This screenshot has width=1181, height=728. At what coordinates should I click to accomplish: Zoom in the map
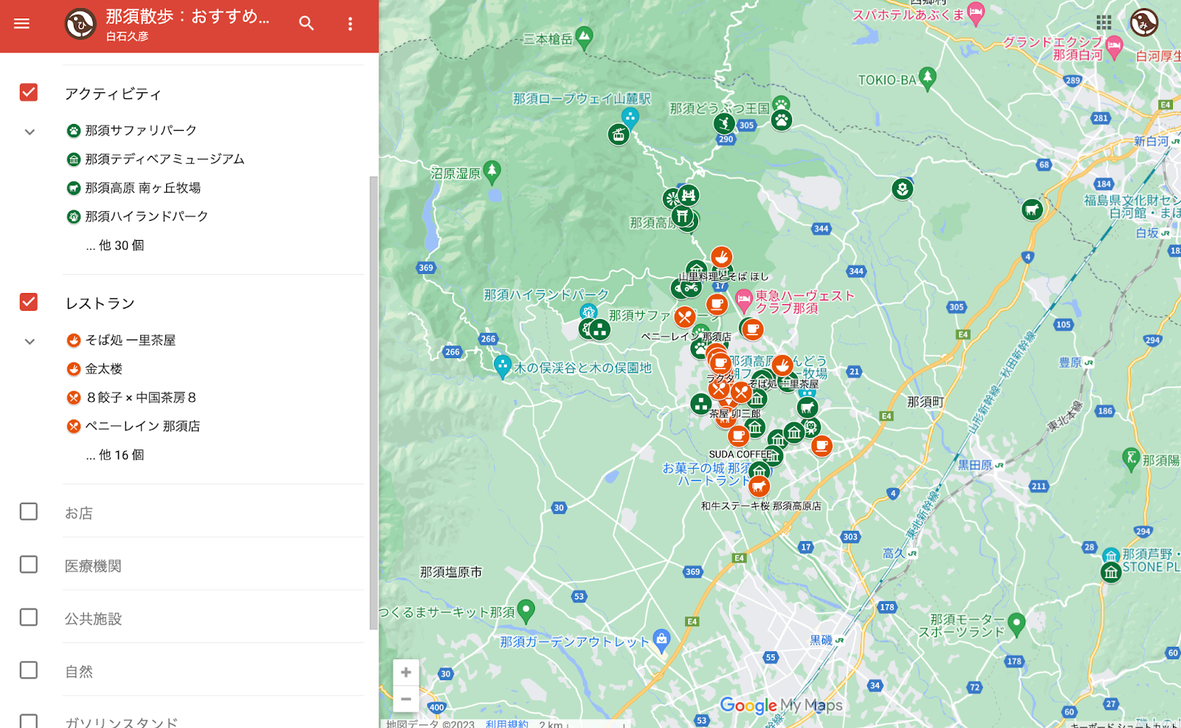coord(406,672)
